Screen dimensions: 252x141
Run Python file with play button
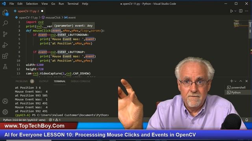[x=232, y=11]
